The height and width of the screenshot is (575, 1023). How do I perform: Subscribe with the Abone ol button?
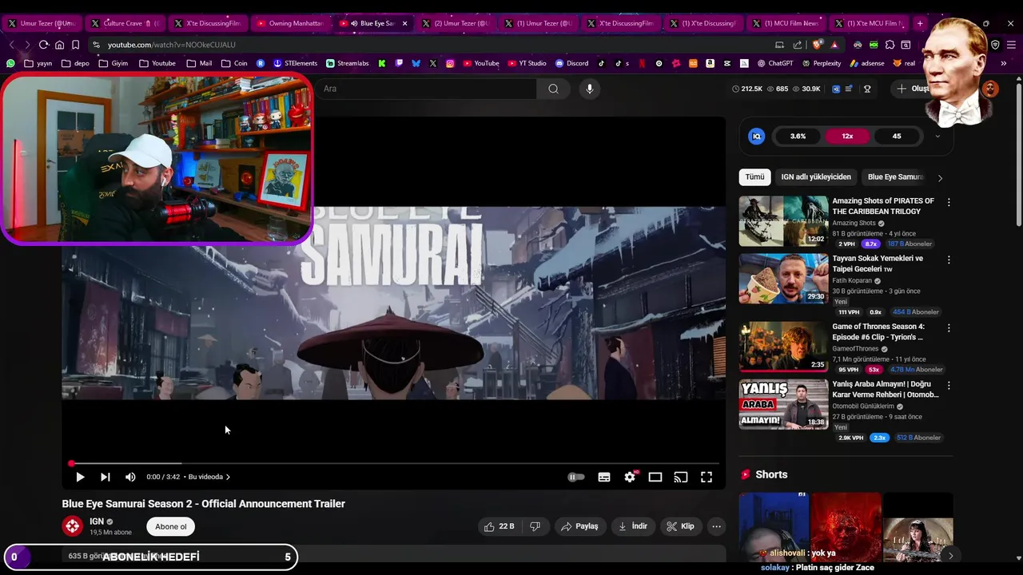tap(171, 526)
